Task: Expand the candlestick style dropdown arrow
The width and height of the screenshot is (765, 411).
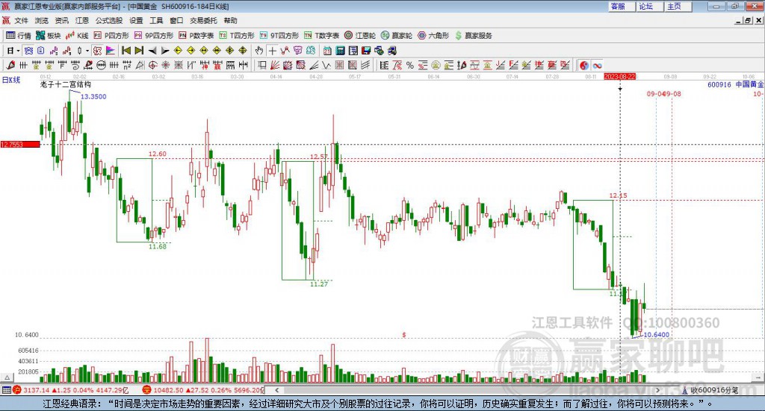Action: point(87,51)
